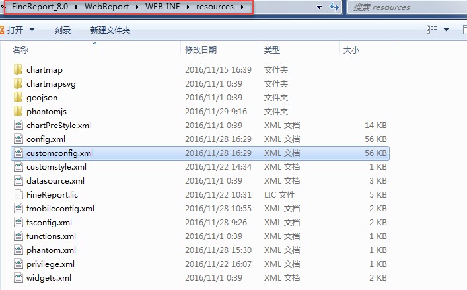Open the chartmap folder icon
This screenshot has width=467, height=290.
(18, 69)
